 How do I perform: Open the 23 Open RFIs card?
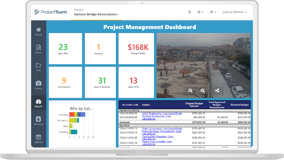(x=65, y=49)
